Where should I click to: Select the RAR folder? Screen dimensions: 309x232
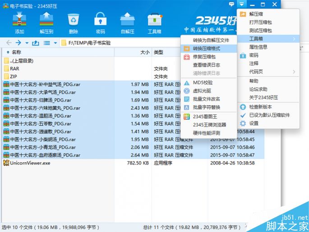tap(12, 68)
